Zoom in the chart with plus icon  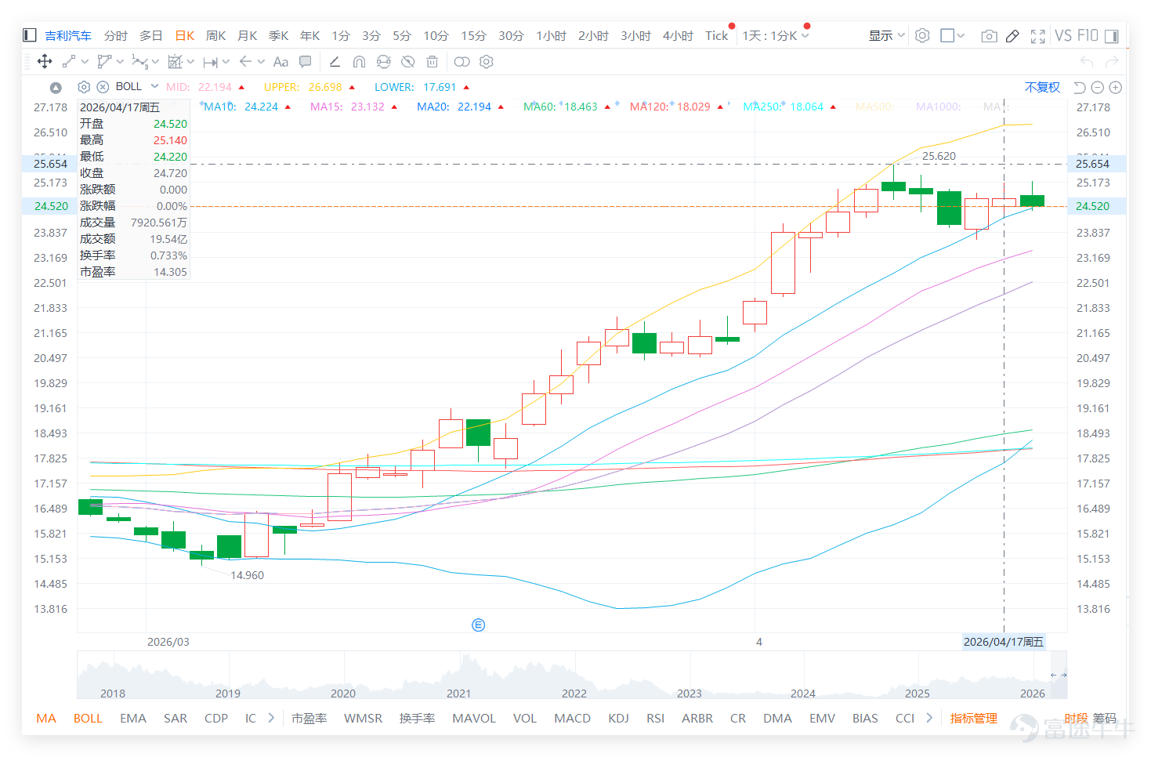tap(1116, 87)
